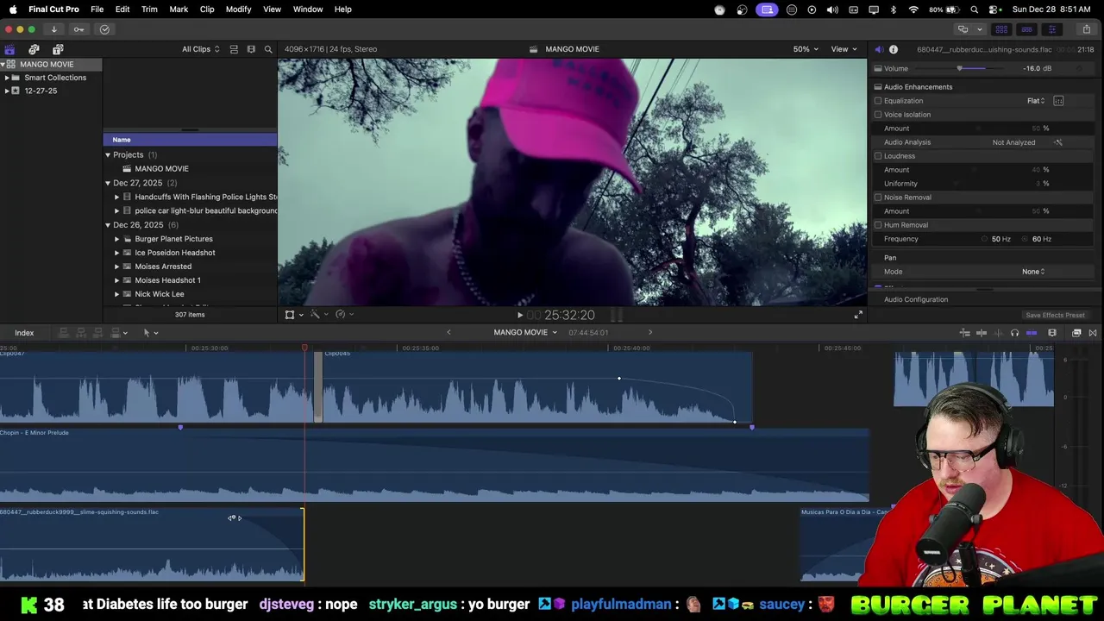Open the Equalization Flat preset dropdown

tap(1036, 101)
